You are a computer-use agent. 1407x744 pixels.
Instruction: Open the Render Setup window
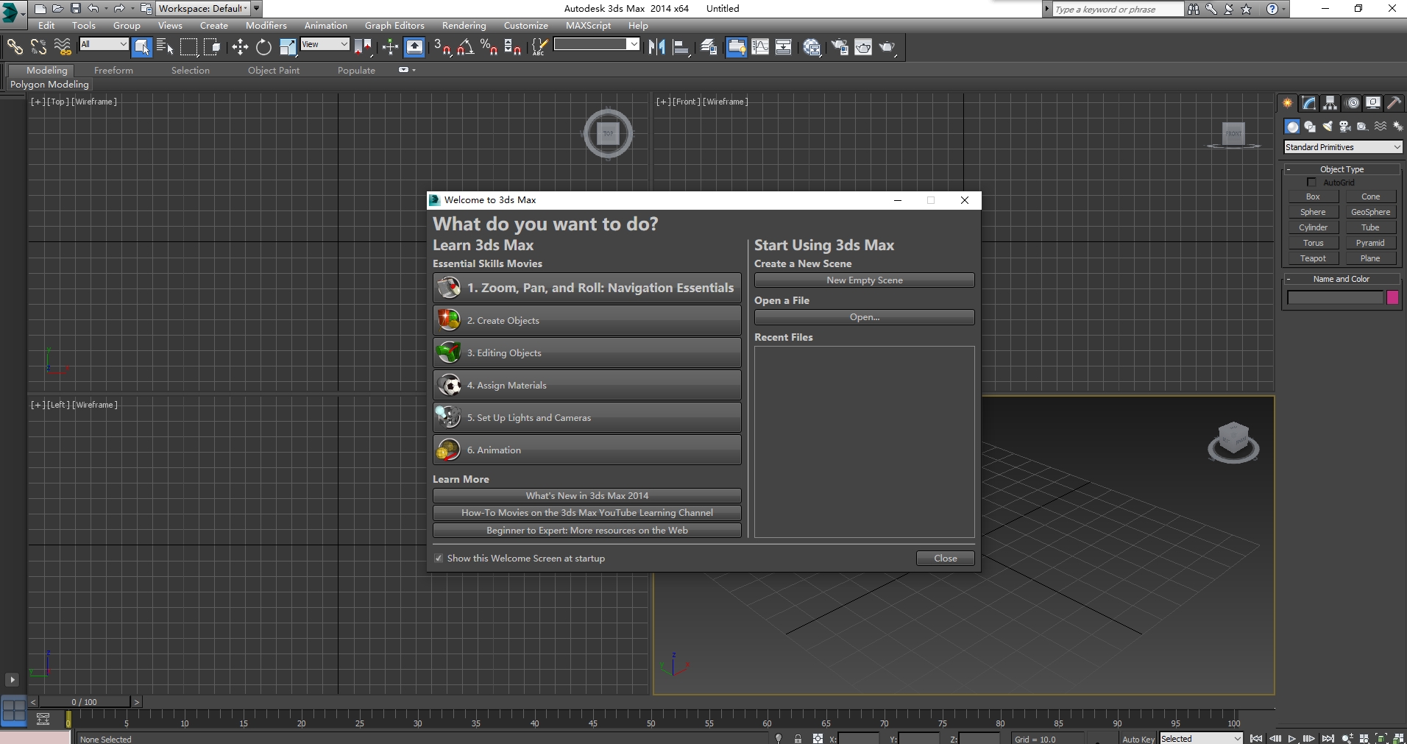(839, 47)
